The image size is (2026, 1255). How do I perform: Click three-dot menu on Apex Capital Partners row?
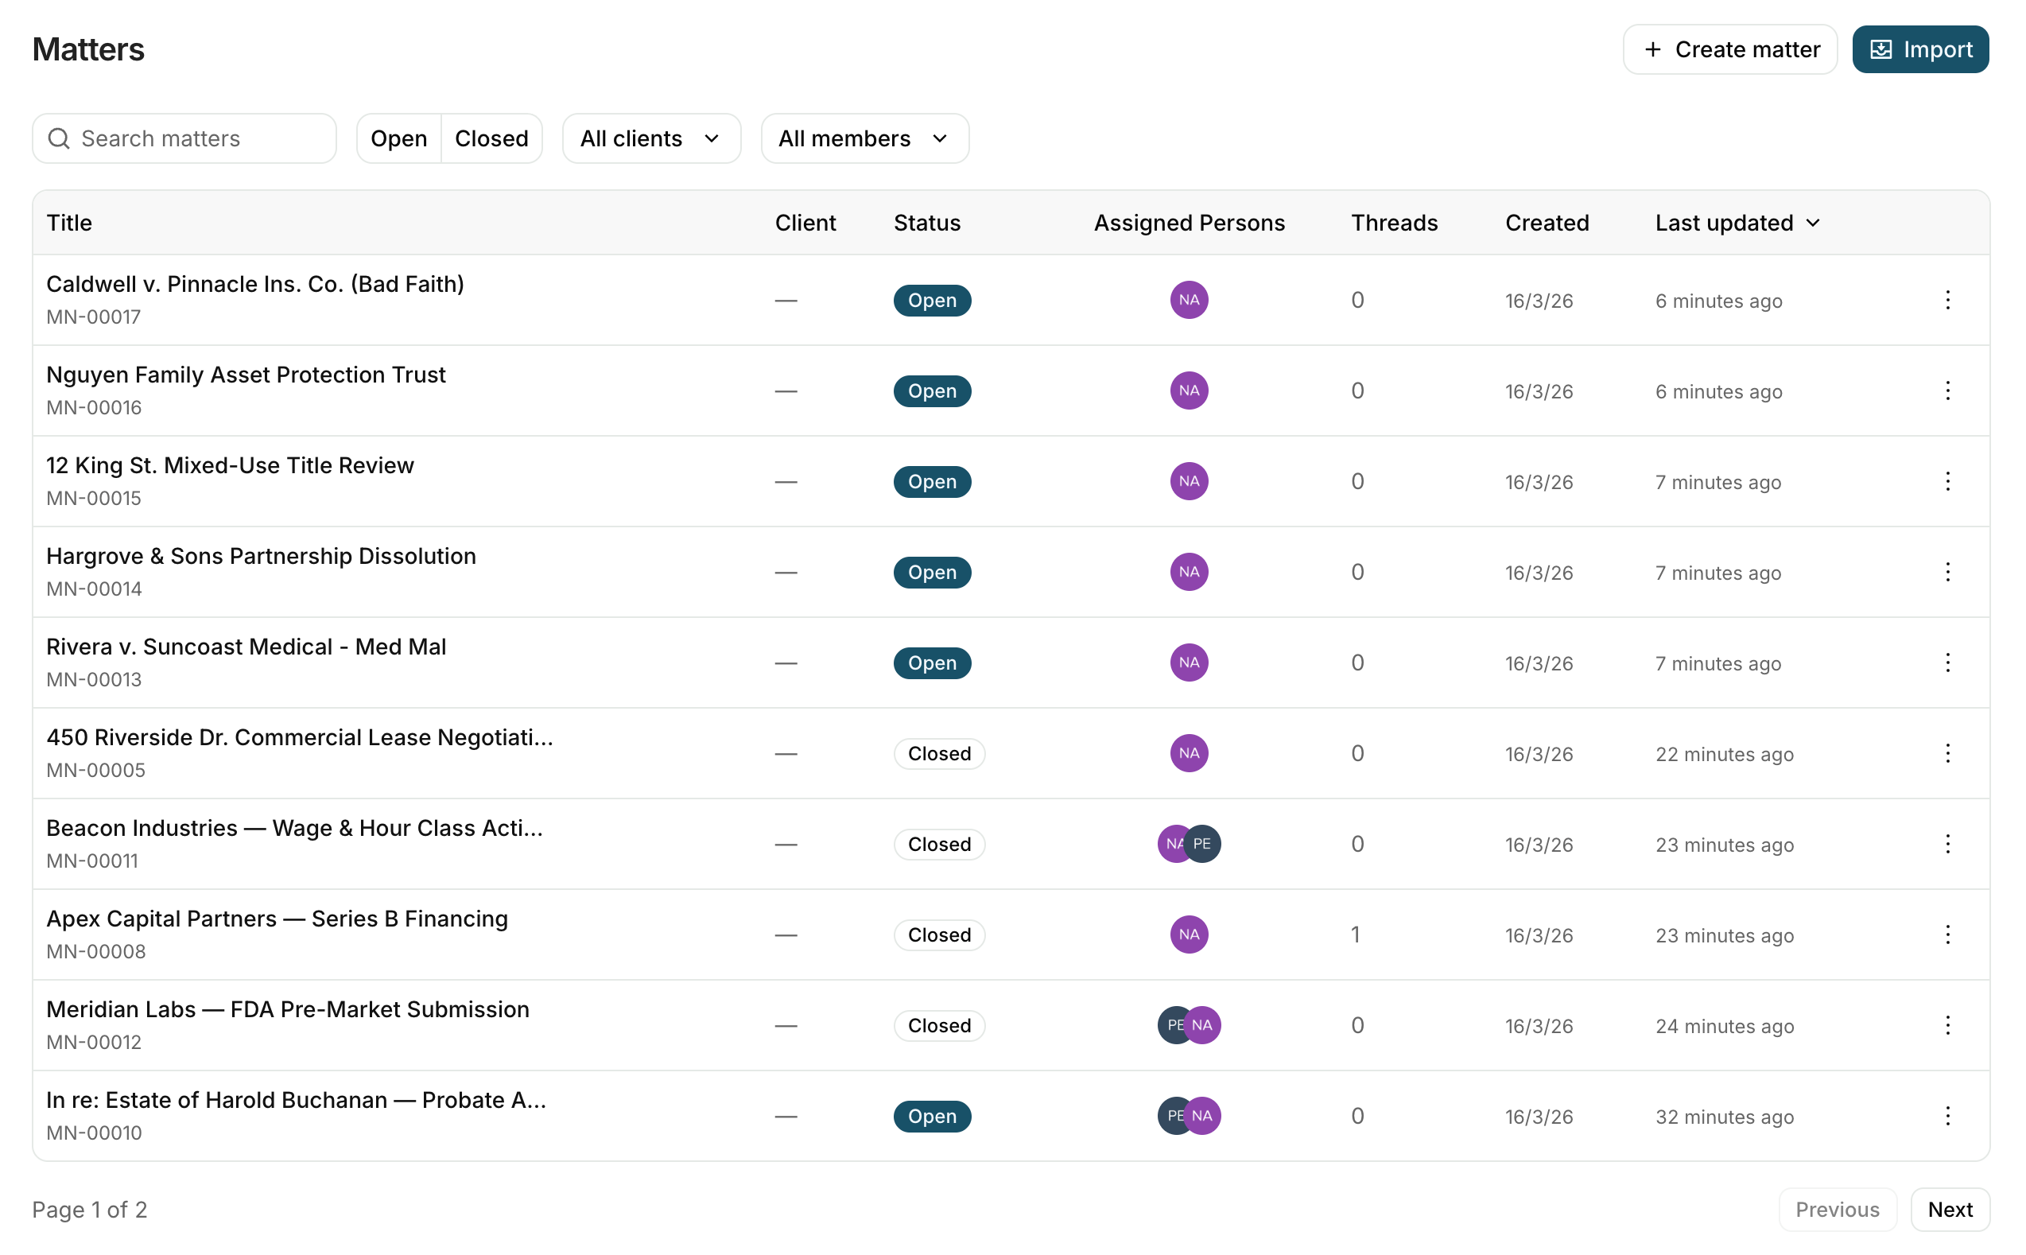1946,934
